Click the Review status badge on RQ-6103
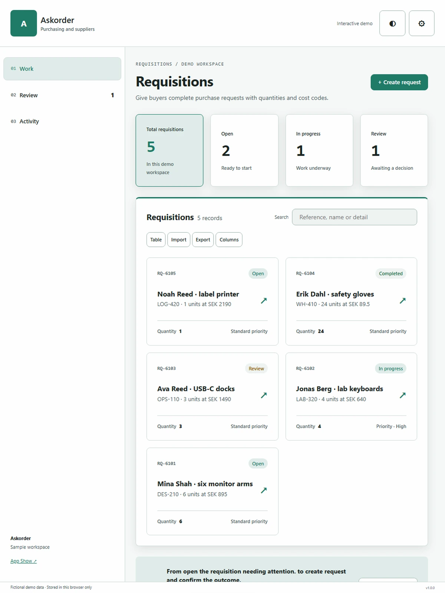Image resolution: width=445 pixels, height=593 pixels. tap(256, 369)
